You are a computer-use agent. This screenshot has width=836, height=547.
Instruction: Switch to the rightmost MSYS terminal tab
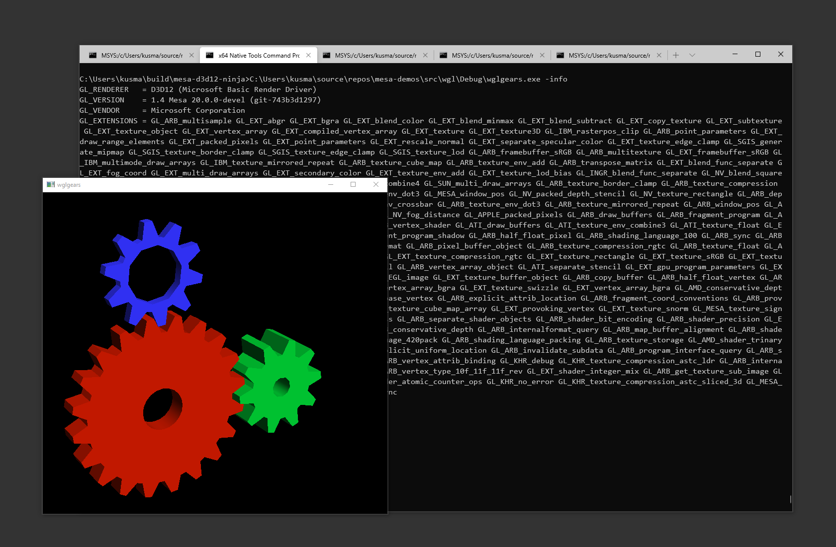coord(607,55)
